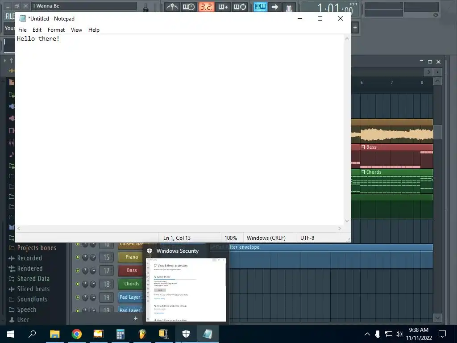Select the Piano channel button

click(130, 257)
